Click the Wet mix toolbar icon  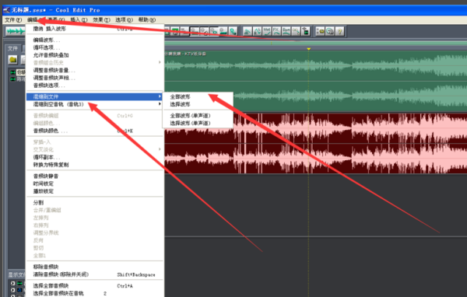click(x=267, y=31)
